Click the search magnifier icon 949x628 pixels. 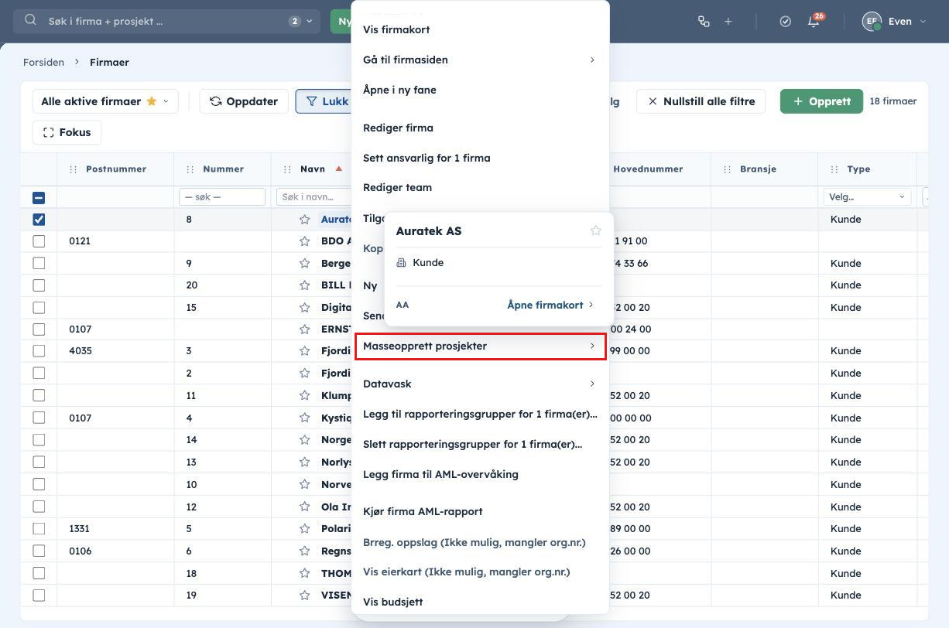(x=31, y=21)
